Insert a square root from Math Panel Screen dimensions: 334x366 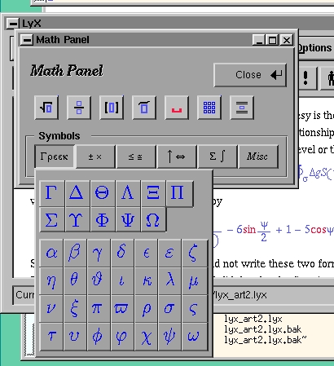pos(46,108)
